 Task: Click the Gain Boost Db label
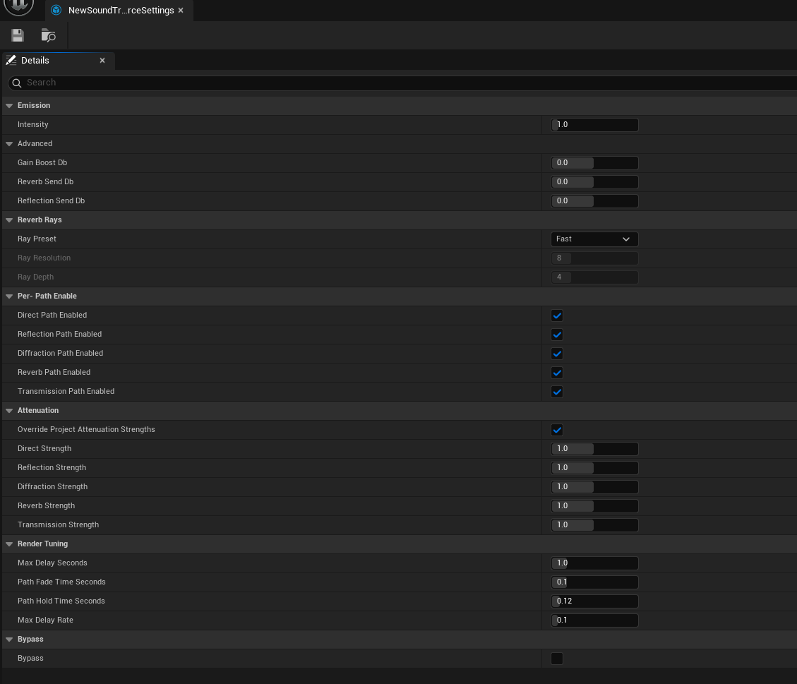pos(42,162)
